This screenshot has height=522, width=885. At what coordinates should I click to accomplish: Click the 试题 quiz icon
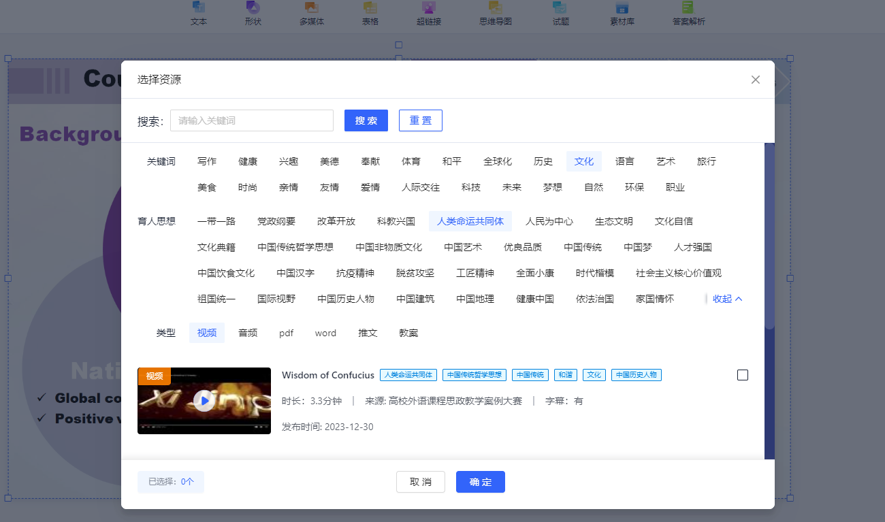560,8
